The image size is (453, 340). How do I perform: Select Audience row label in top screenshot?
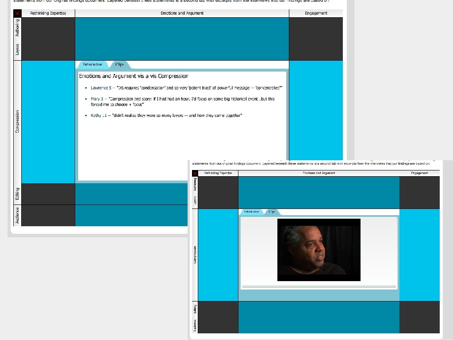coord(17,216)
